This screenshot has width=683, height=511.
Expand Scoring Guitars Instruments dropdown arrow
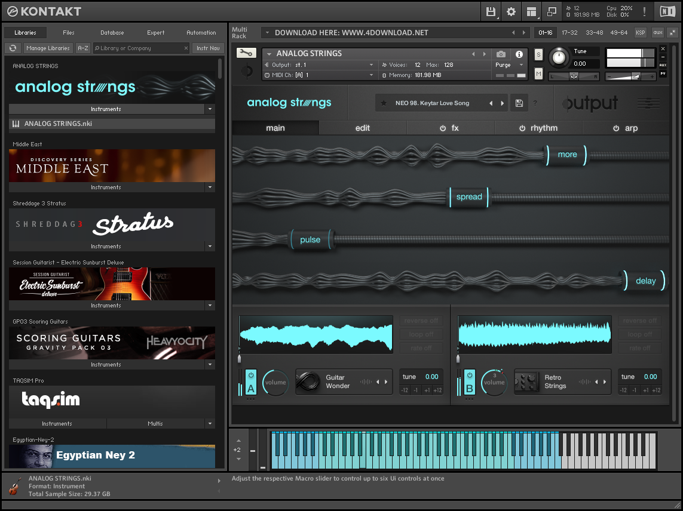pyautogui.click(x=210, y=365)
